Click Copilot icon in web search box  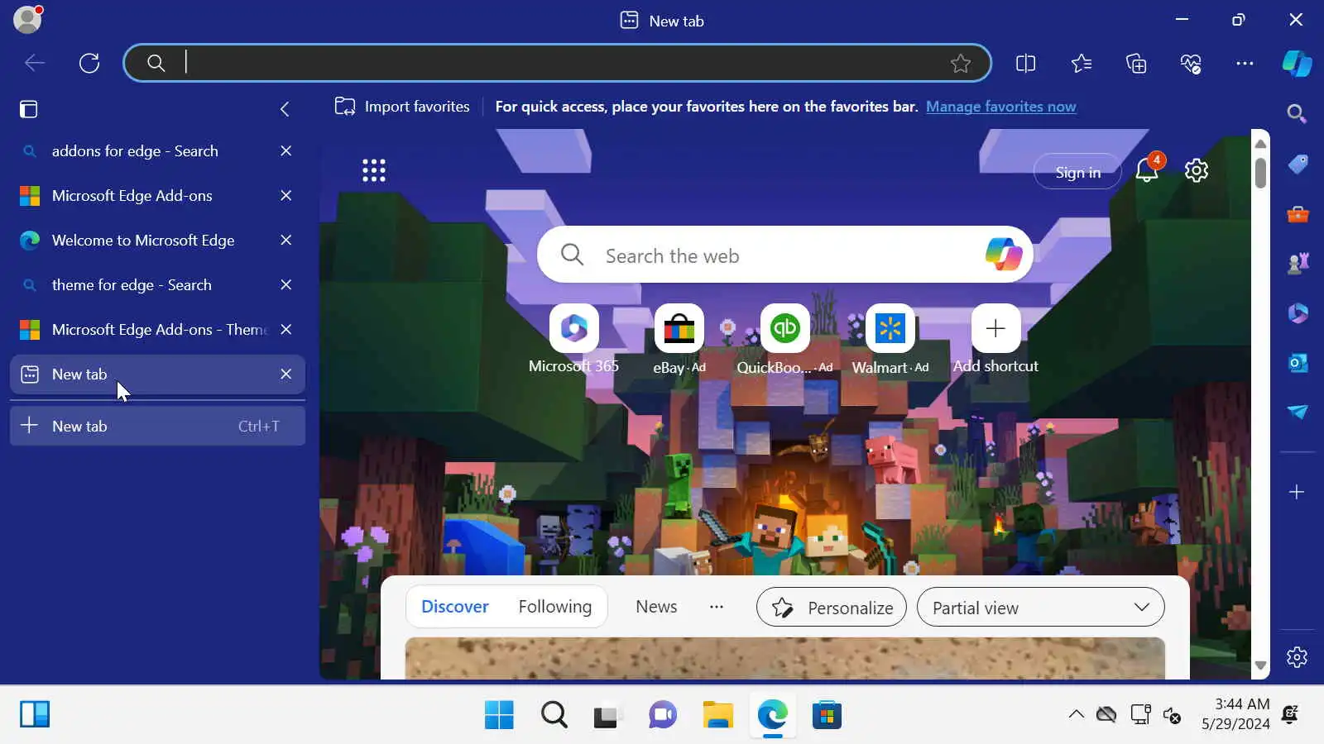tap(1004, 255)
